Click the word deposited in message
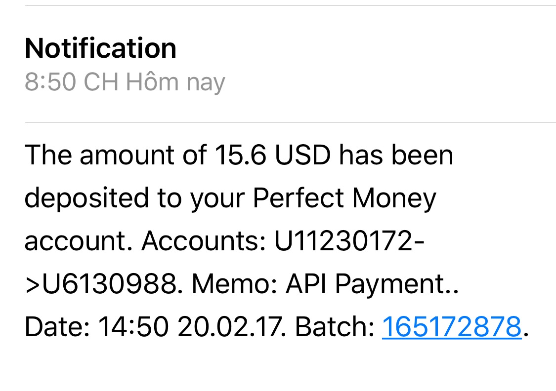 [x=86, y=198]
